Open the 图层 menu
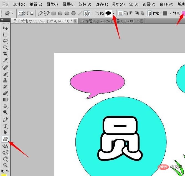185x176 pixels. coord(69,4)
